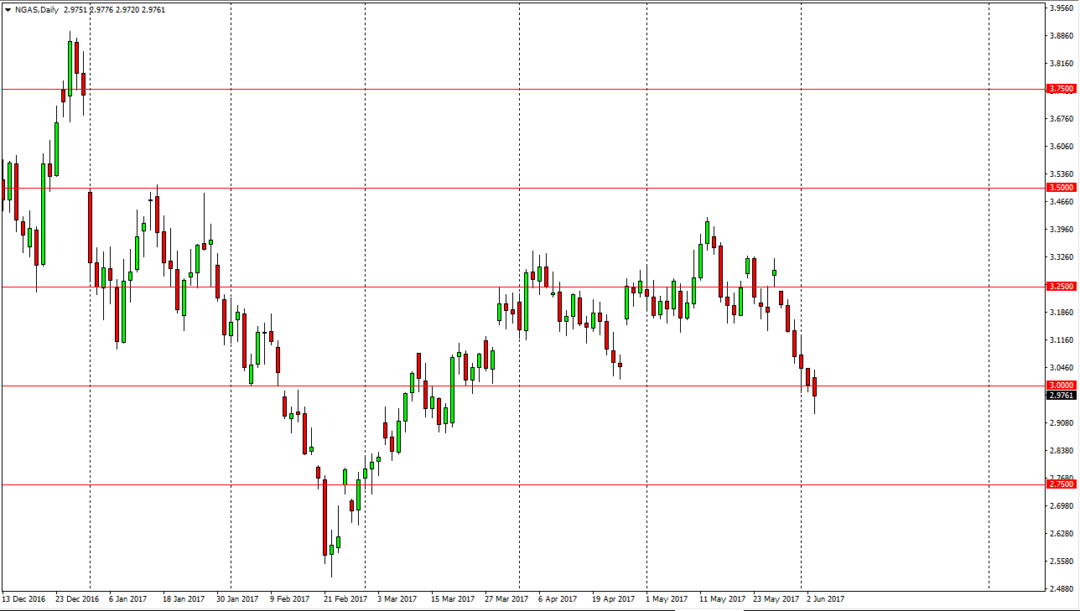
Task: Click the black current price tag 2.9761
Action: [x=1062, y=396]
